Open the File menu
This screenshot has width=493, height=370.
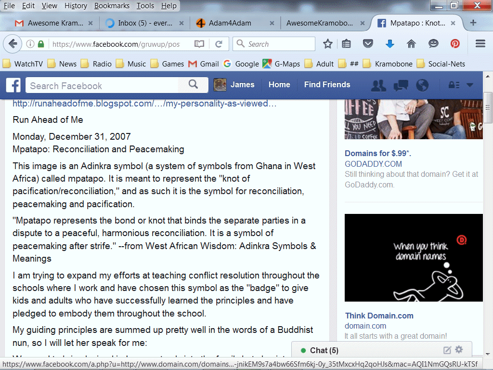pyautogui.click(x=9, y=6)
